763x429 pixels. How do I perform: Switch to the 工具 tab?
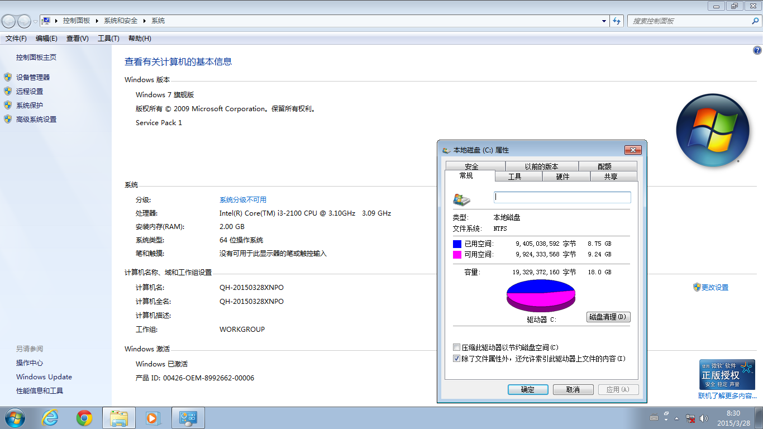[x=514, y=177]
